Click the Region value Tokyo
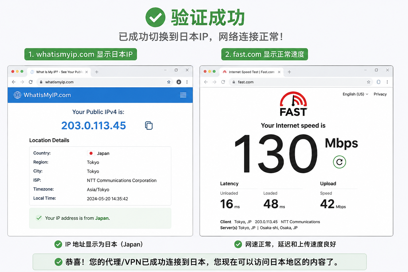 point(93,162)
